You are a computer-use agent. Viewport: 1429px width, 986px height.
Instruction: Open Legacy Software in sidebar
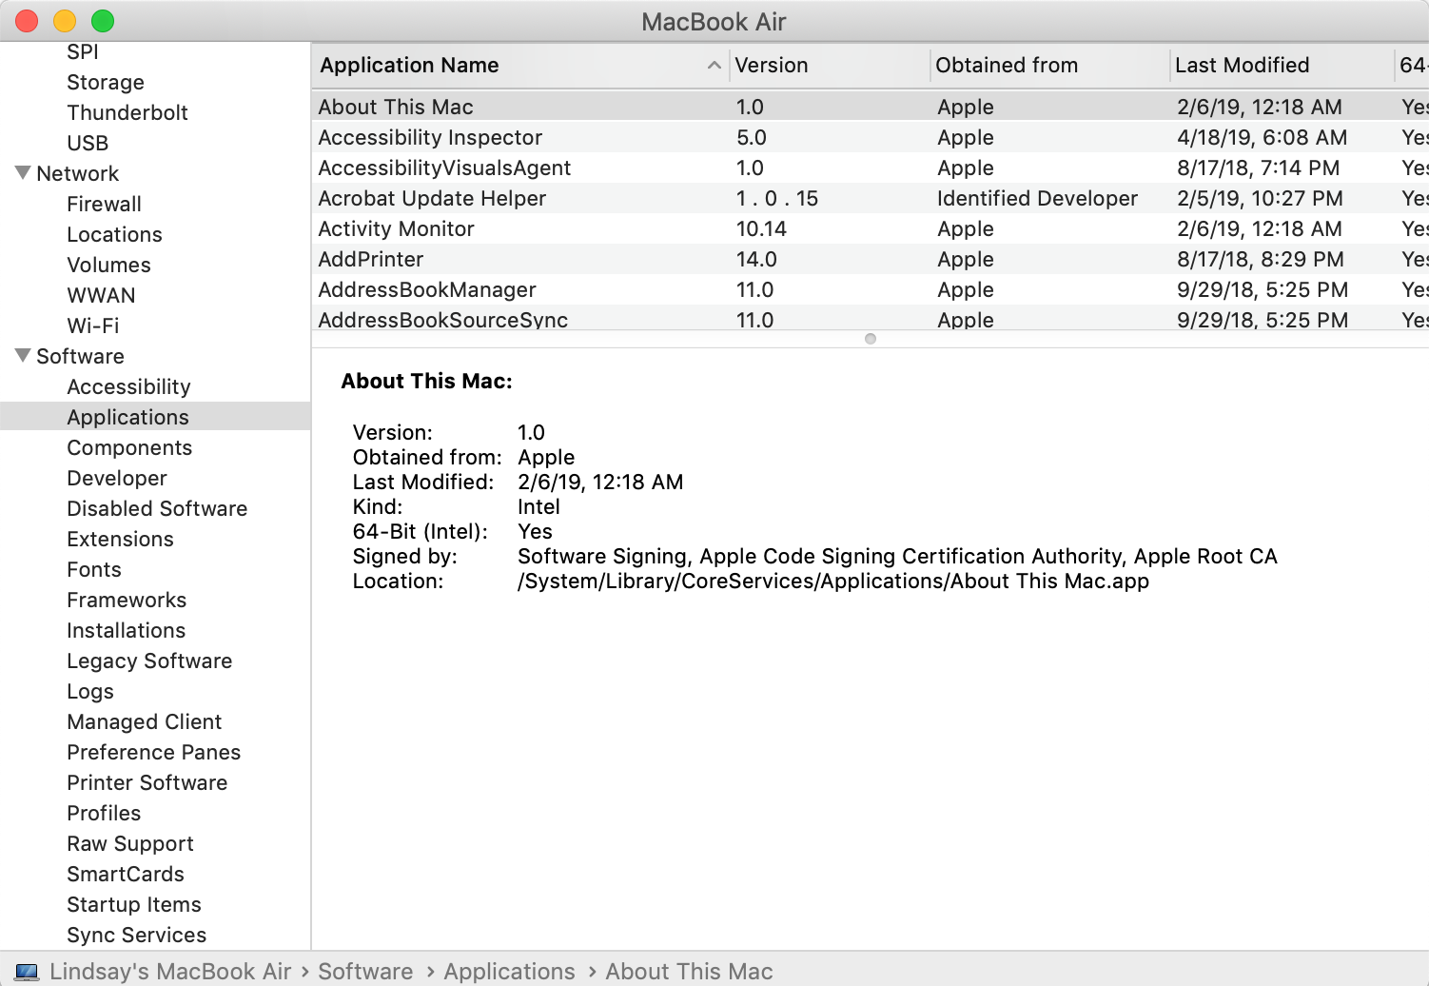[x=149, y=661]
